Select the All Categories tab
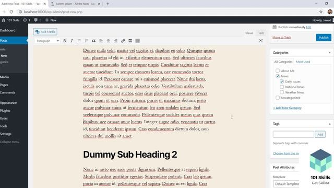The image size is (334, 188). coord(283,62)
